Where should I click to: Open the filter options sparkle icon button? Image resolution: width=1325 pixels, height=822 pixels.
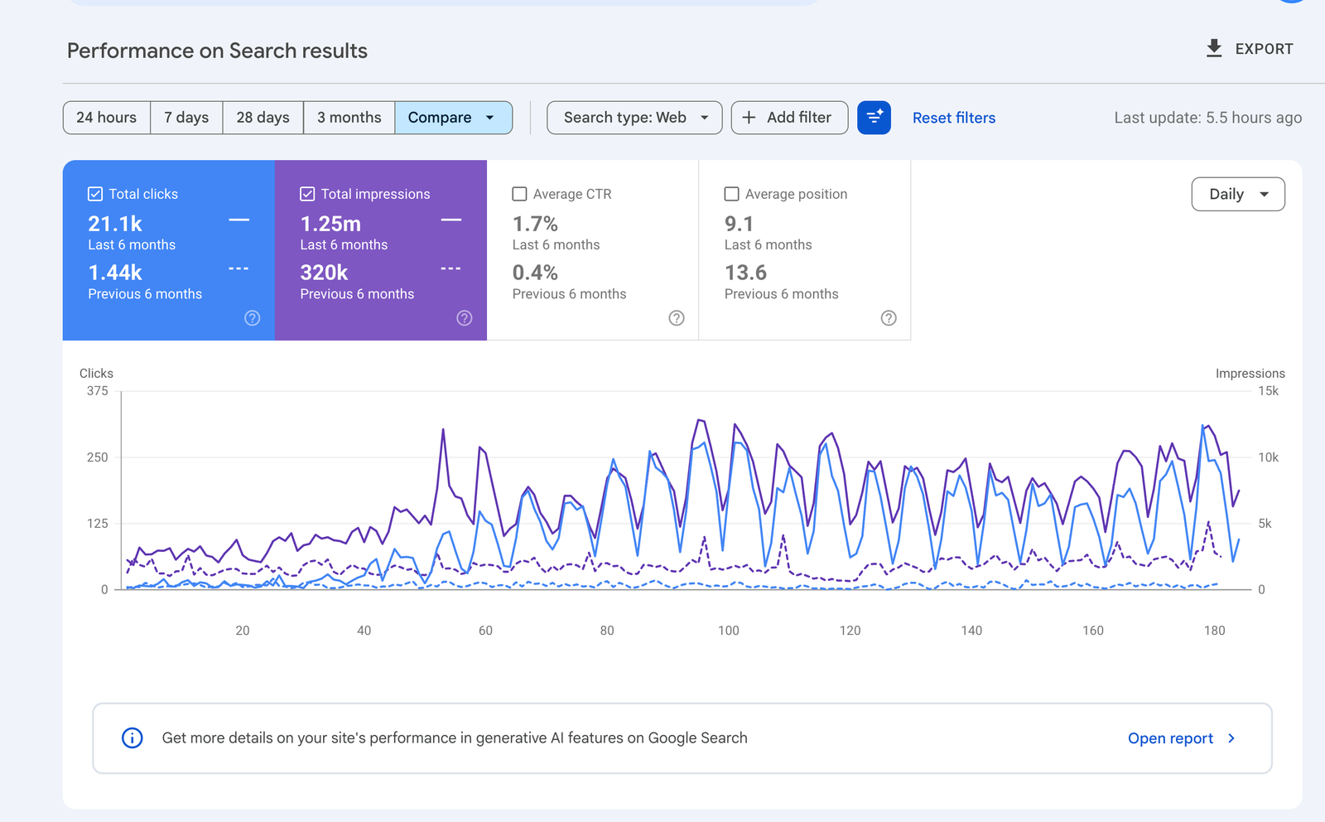pos(874,118)
